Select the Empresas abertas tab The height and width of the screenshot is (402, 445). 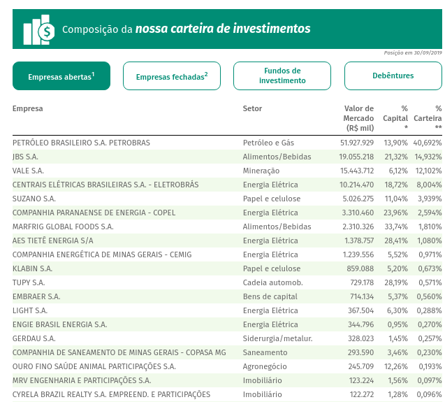pyautogui.click(x=61, y=76)
